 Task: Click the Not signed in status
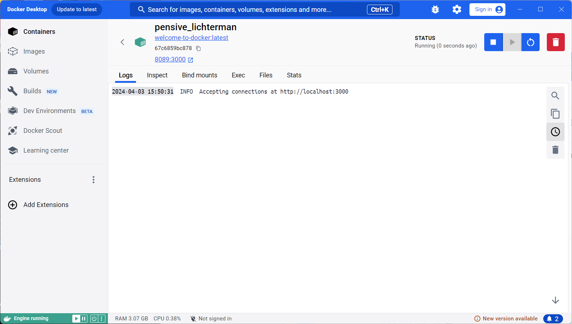pos(211,319)
